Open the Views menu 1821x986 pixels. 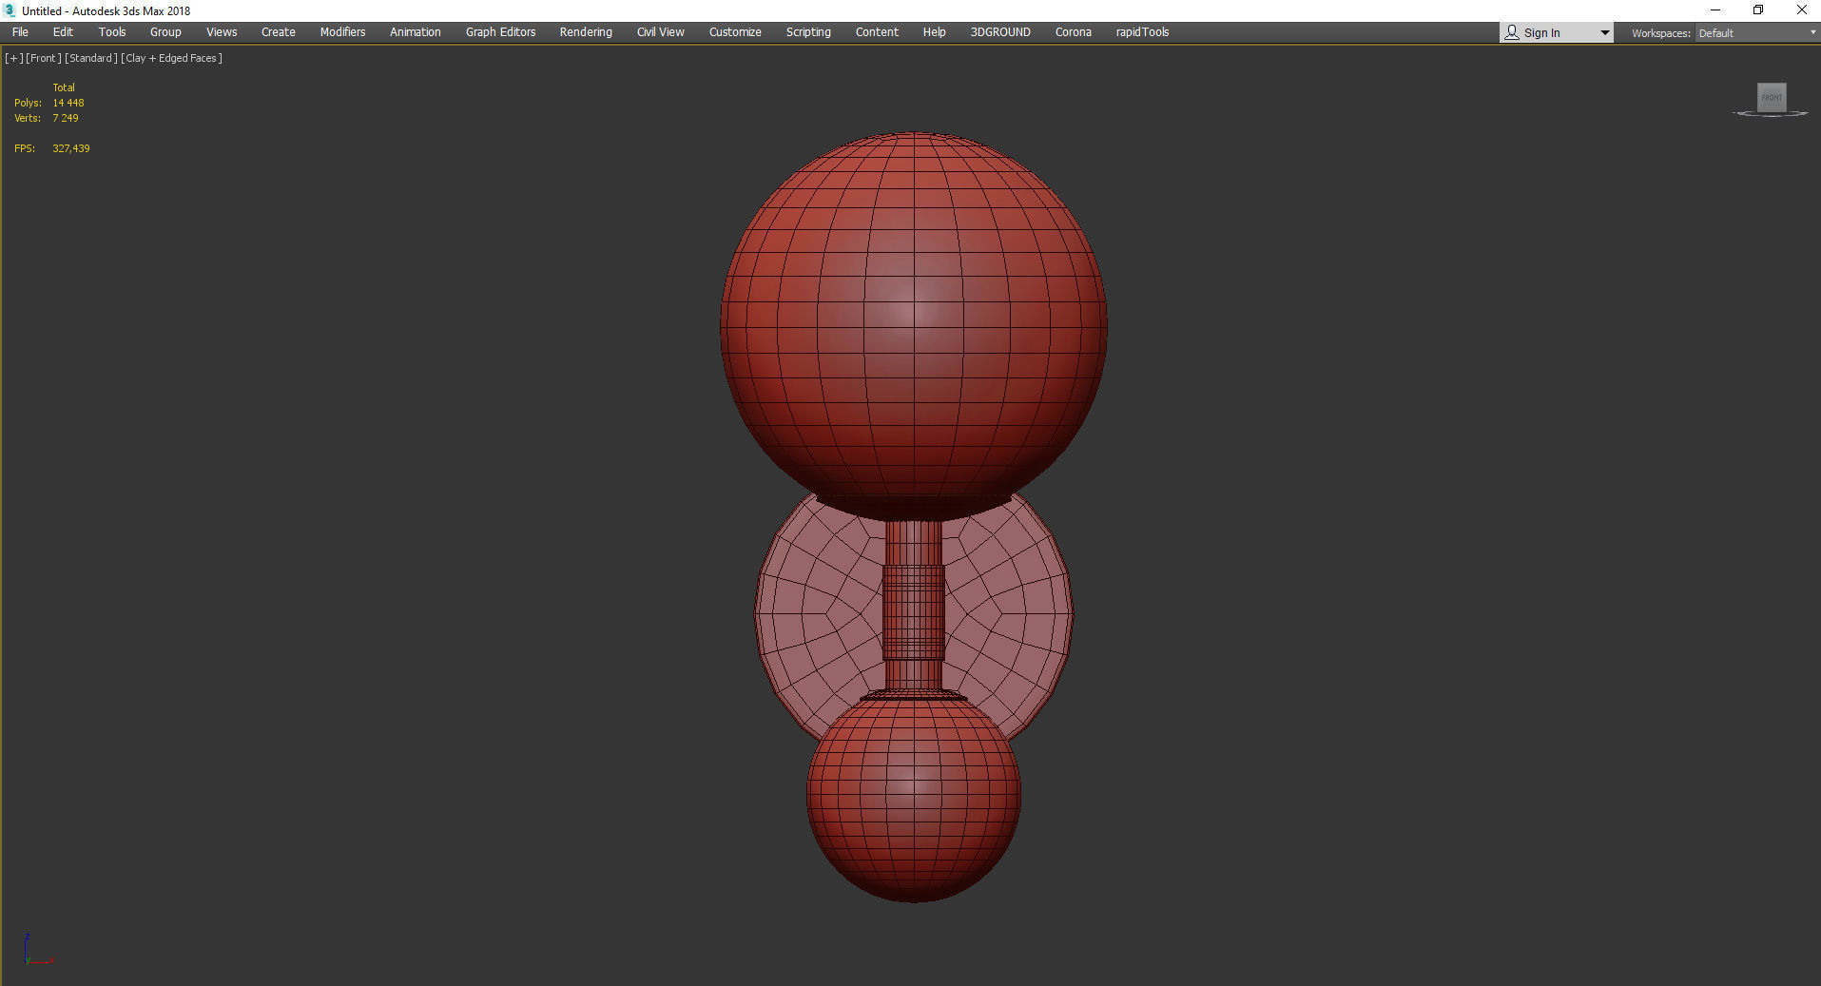coord(222,32)
